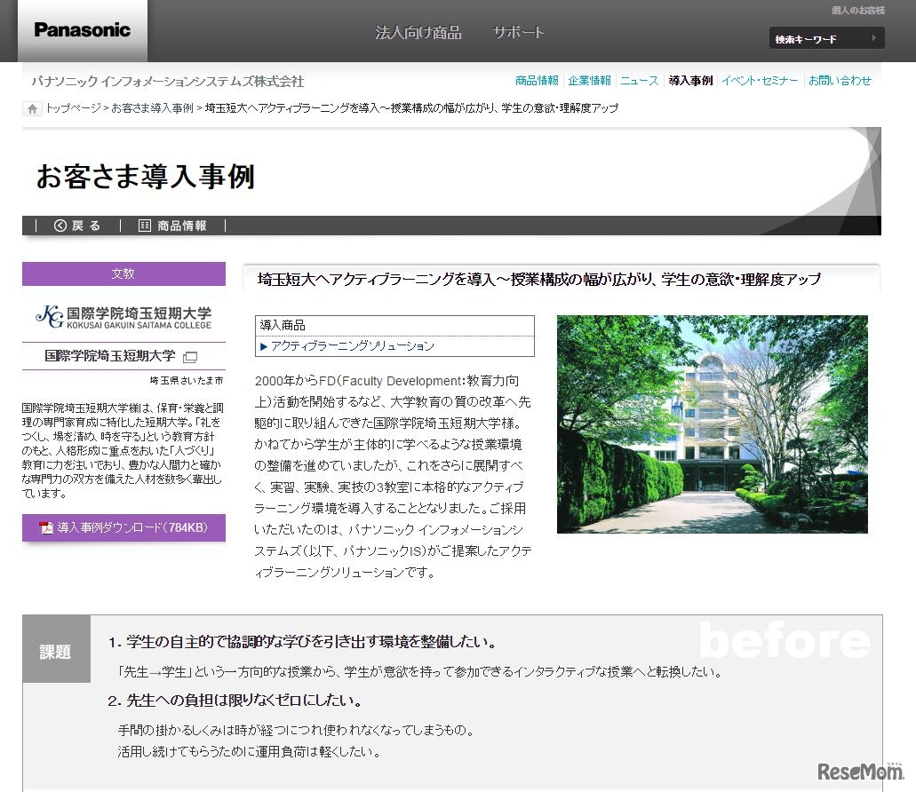Switch to the 導入事例 navigation tab
The height and width of the screenshot is (792, 916).
pos(690,80)
